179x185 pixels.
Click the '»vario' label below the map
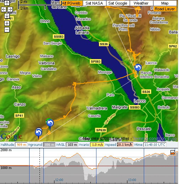tap(84, 145)
